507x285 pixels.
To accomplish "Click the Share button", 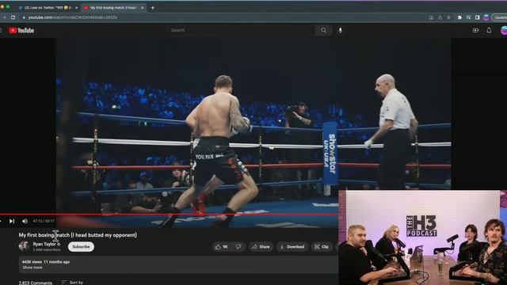I will point(261,247).
